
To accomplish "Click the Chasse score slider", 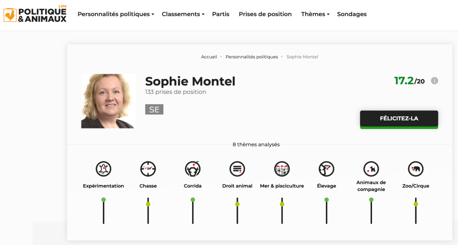I will 148,211.
